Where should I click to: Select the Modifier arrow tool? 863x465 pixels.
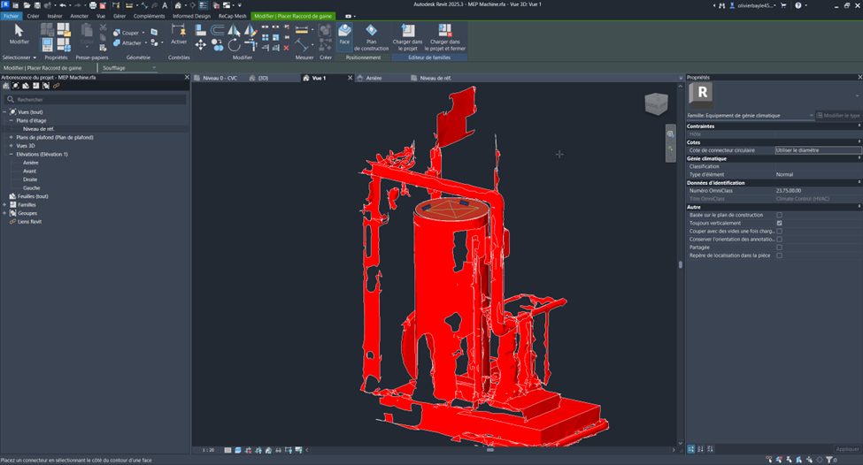19,34
